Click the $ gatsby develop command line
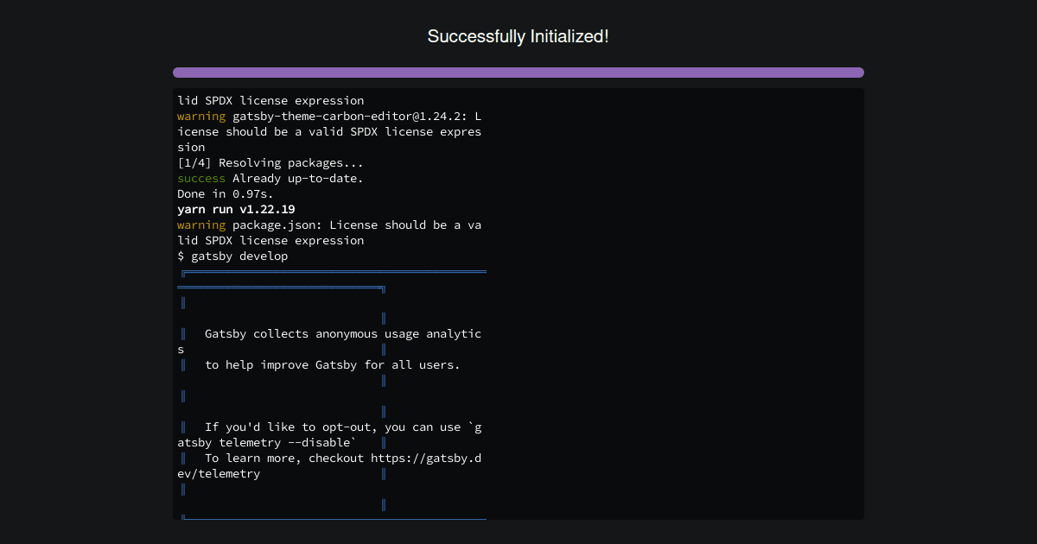Image resolution: width=1037 pixels, height=544 pixels. (232, 256)
